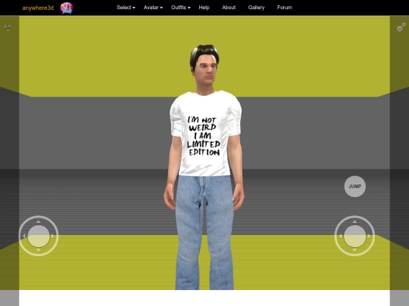Click the right joystick center knob
The image size is (409, 306).
(x=354, y=236)
